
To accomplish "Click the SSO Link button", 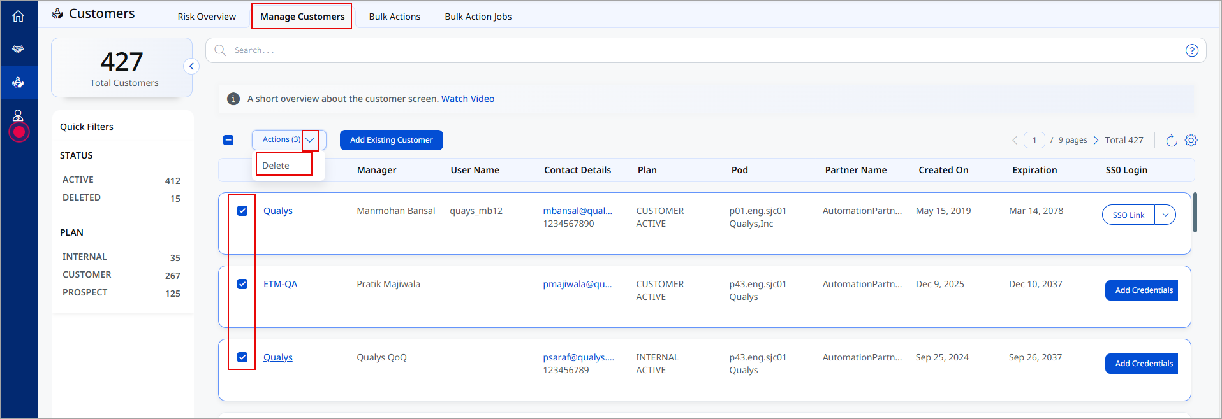I will pyautogui.click(x=1128, y=215).
